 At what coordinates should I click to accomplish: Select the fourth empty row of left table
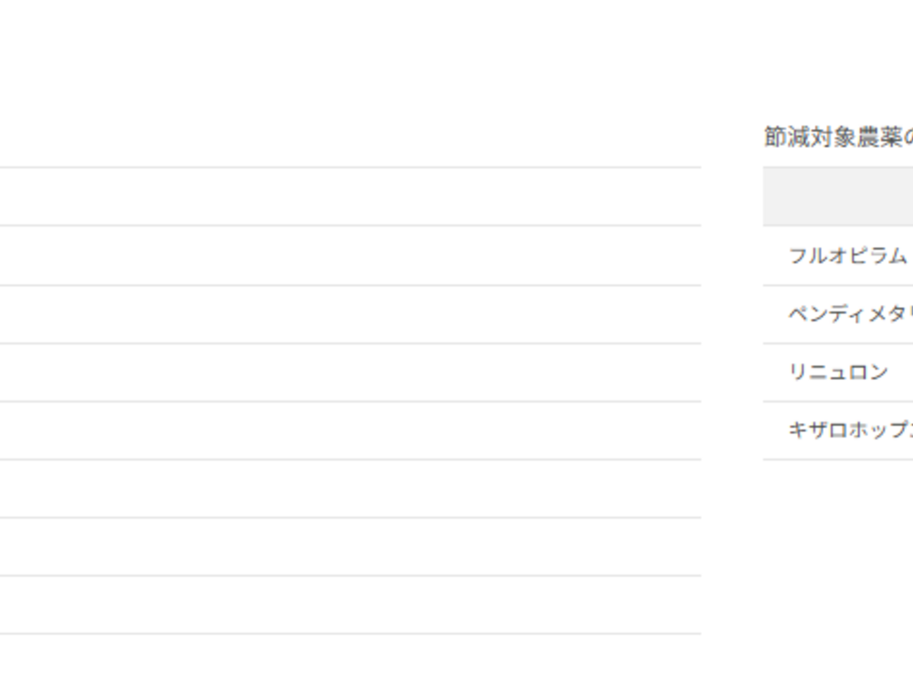point(349,372)
